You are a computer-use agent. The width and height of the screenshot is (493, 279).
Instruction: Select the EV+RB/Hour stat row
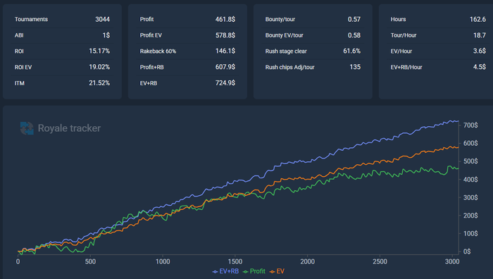[438, 67]
